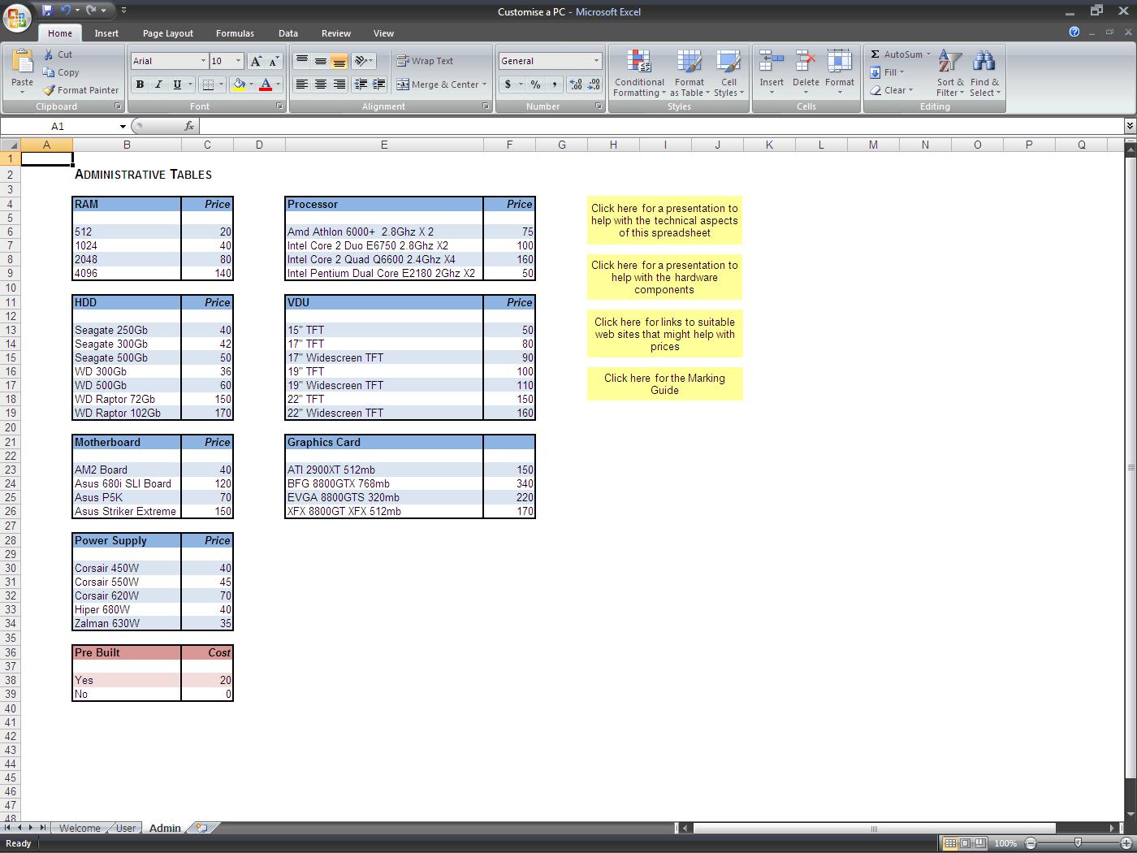Switch to Normal view in status bar
The width and height of the screenshot is (1137, 853).
tap(949, 843)
